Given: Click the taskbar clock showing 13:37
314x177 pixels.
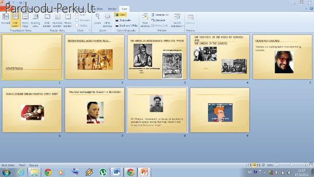Looking at the screenshot, I should point(302,173).
